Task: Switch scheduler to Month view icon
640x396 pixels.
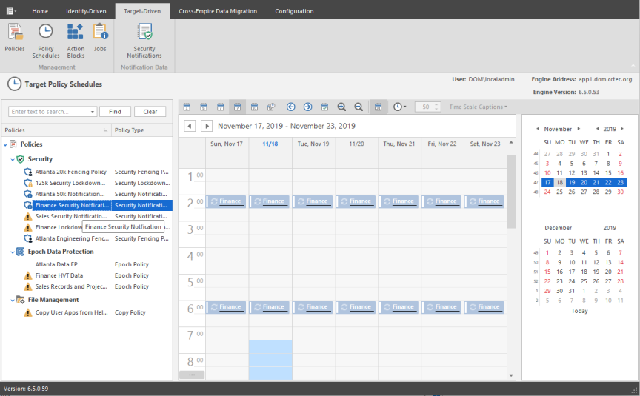Action: [254, 107]
